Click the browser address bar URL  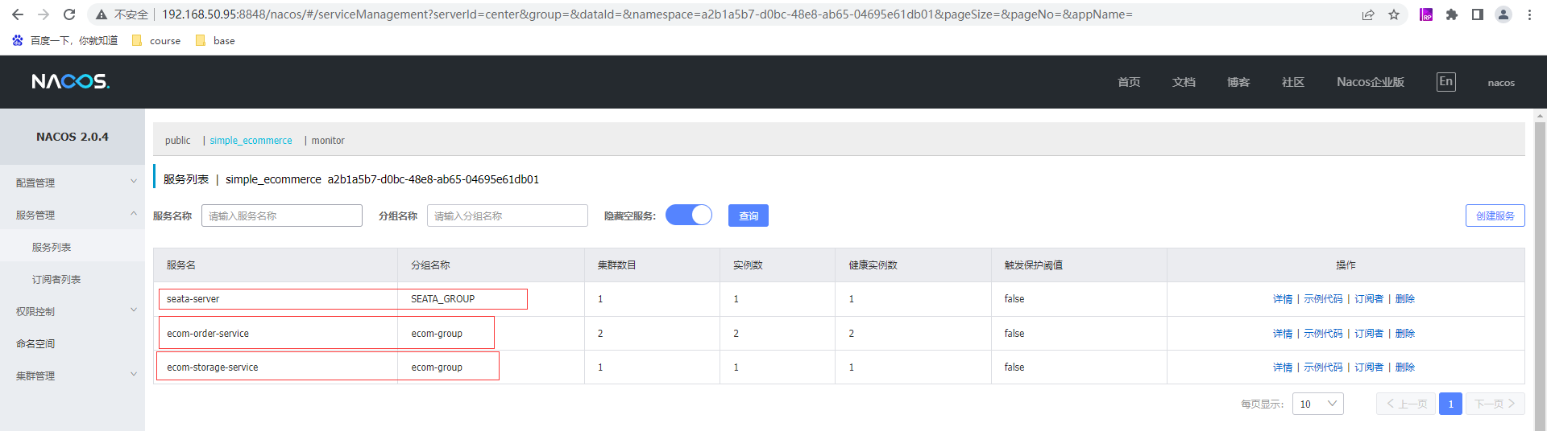point(647,14)
